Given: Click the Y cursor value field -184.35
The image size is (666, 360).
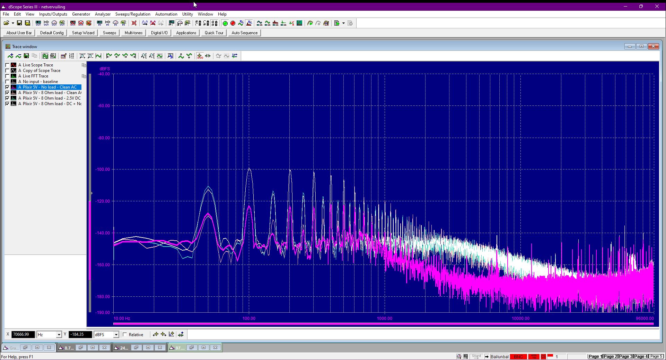Looking at the screenshot, I should click(81, 334).
